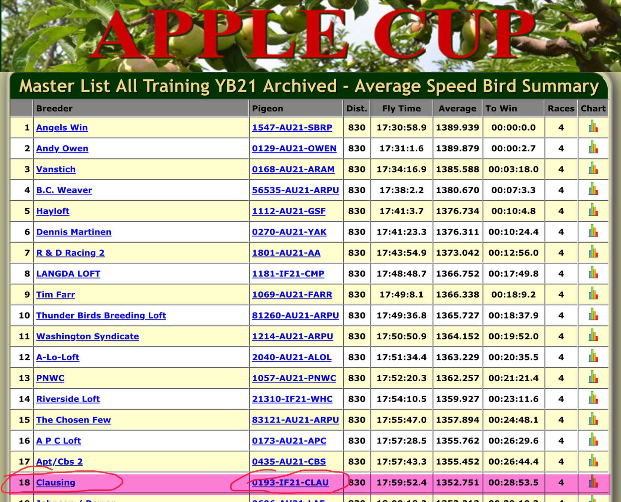Click chart icon in Riverside Loft row
Viewport: 621px width, 502px height.
(593, 398)
